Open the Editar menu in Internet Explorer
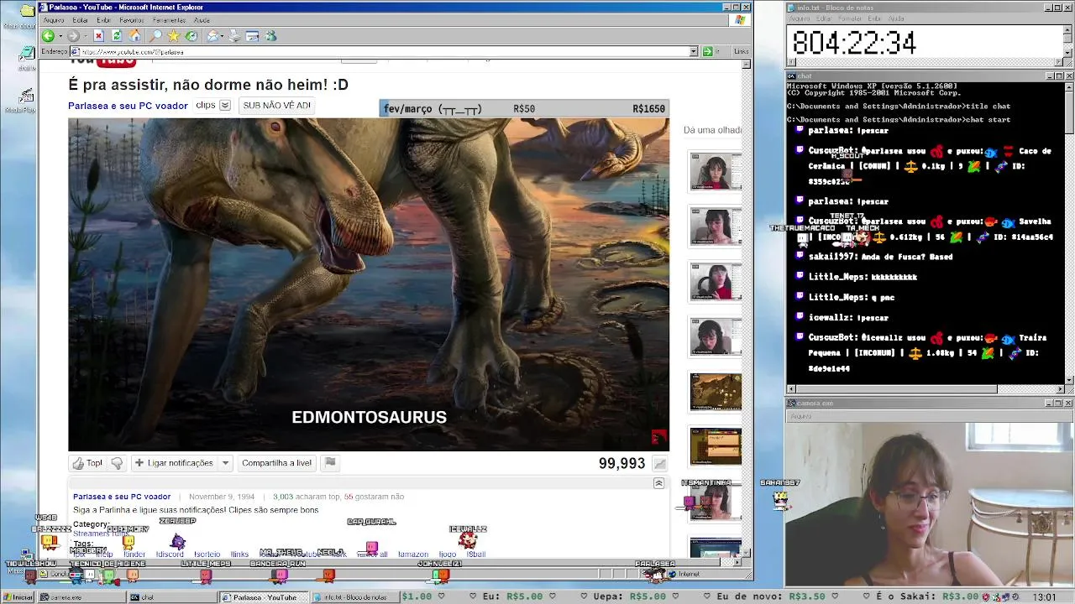1075x604 pixels. pos(80,20)
